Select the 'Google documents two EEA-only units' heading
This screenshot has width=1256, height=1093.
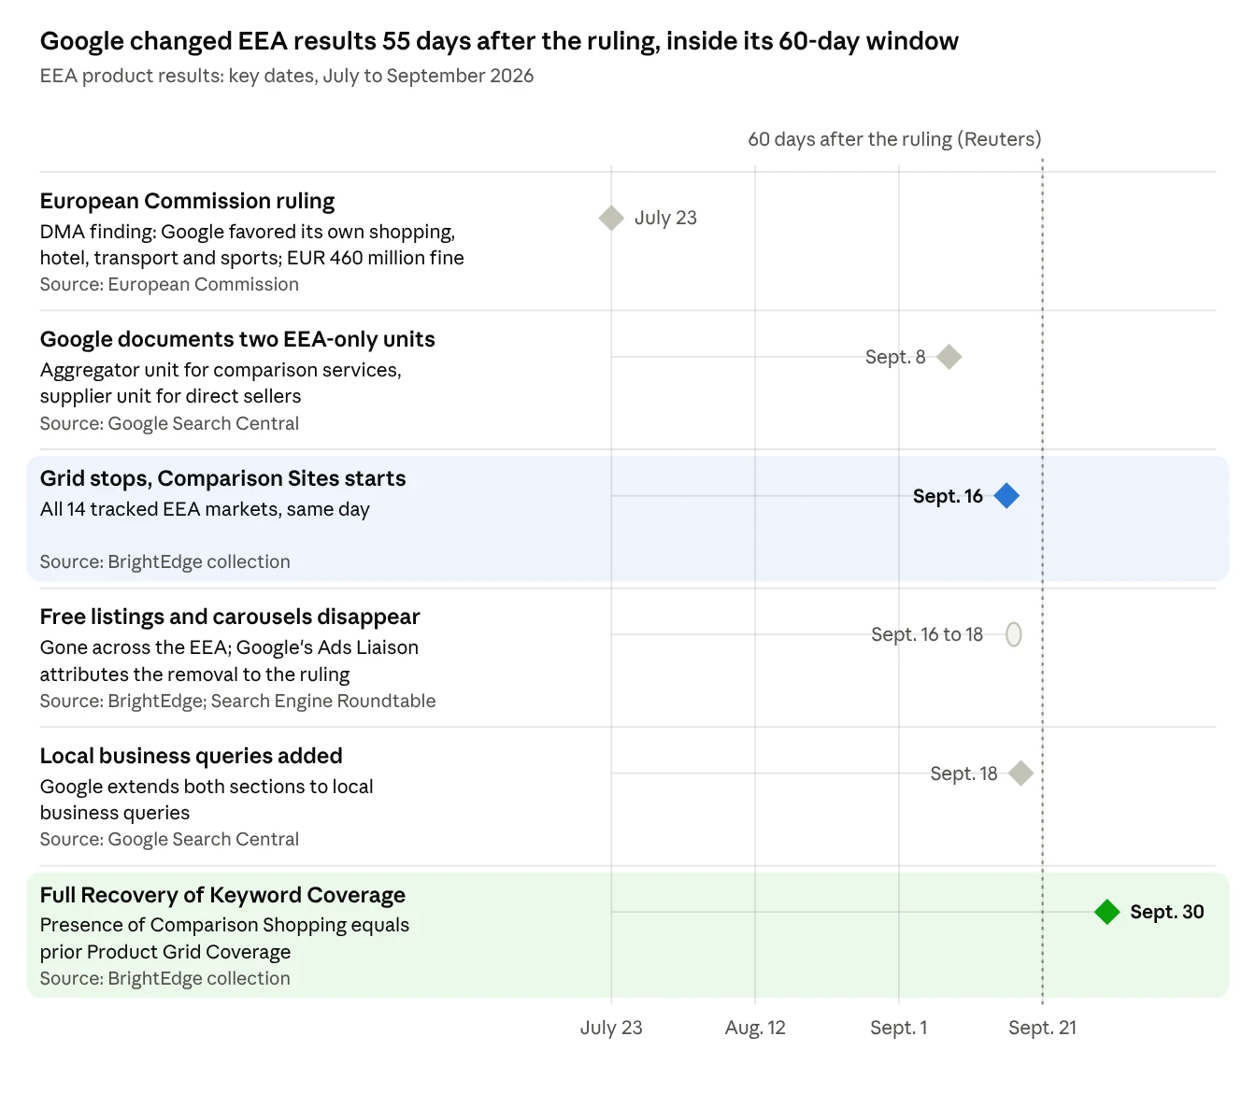[237, 339]
